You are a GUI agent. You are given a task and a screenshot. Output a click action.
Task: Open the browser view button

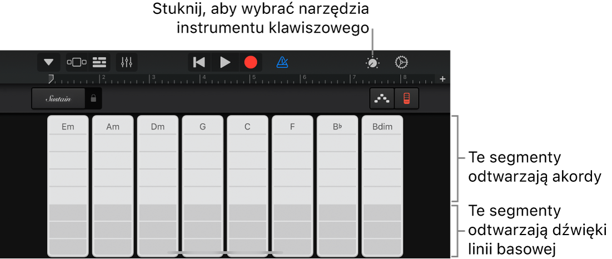(x=77, y=62)
